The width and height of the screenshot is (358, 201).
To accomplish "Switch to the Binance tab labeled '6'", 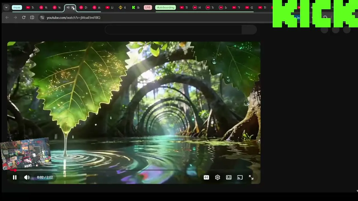I will pyautogui.click(x=123, y=8).
